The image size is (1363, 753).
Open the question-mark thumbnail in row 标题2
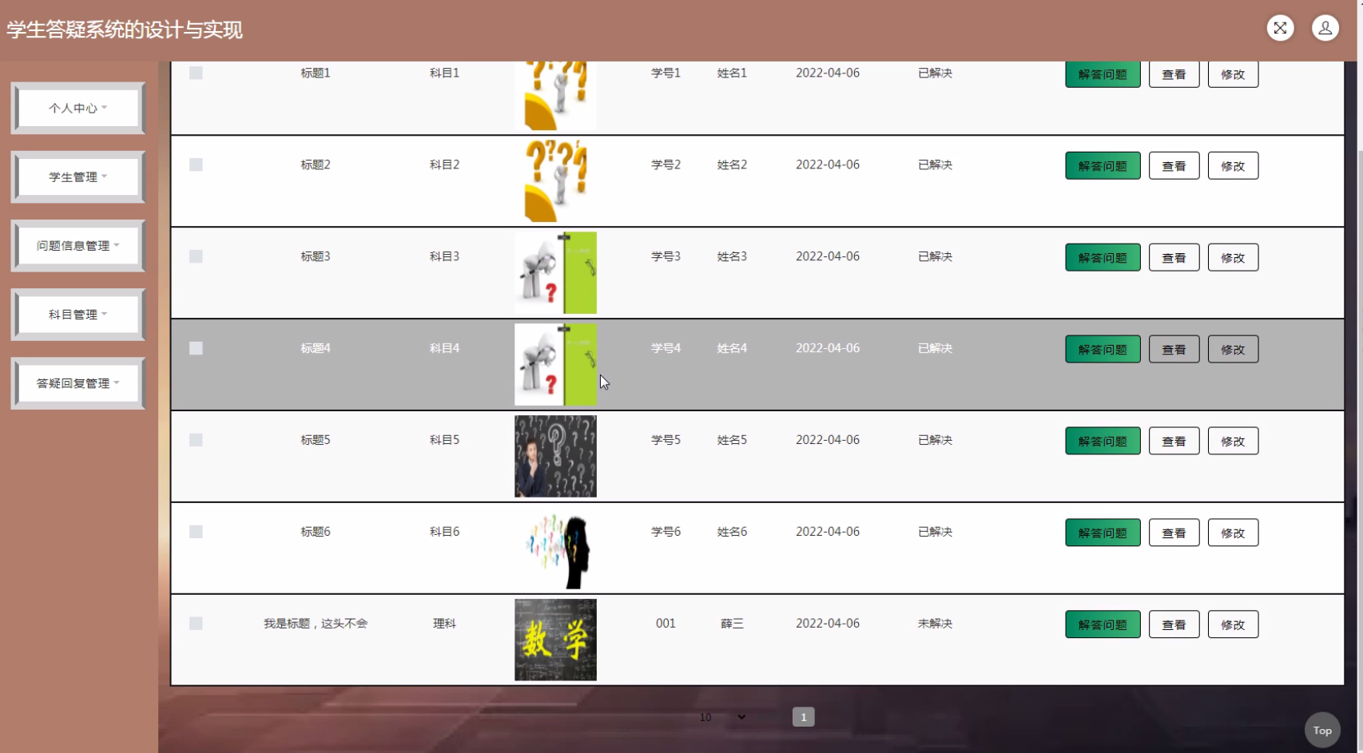(x=555, y=180)
